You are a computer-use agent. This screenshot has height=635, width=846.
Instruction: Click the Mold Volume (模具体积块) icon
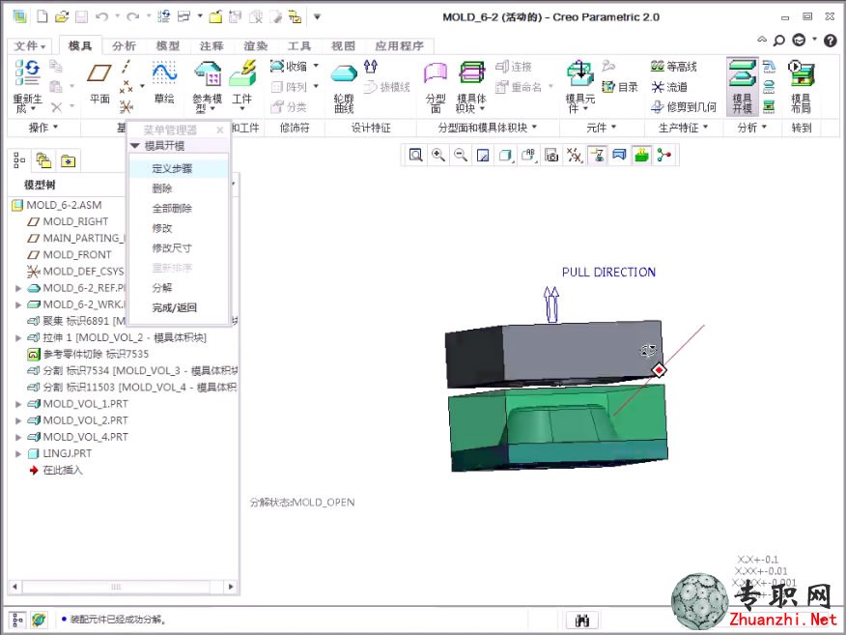pos(471,72)
